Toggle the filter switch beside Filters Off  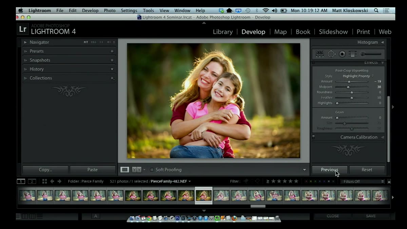tap(389, 182)
